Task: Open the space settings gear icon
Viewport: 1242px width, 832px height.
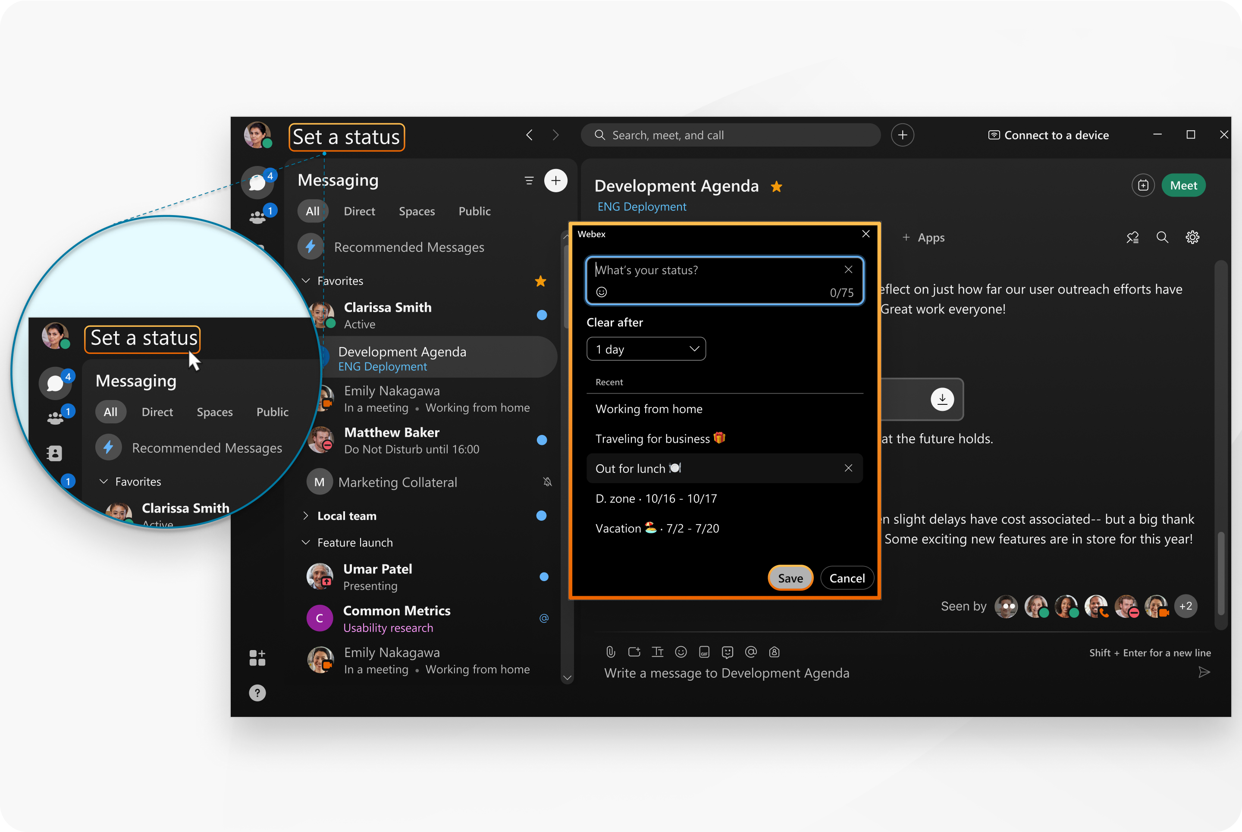Action: point(1192,237)
